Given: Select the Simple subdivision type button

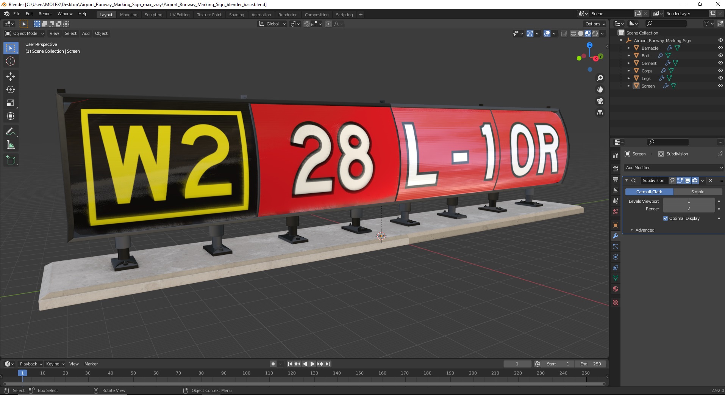Looking at the screenshot, I should pos(698,192).
